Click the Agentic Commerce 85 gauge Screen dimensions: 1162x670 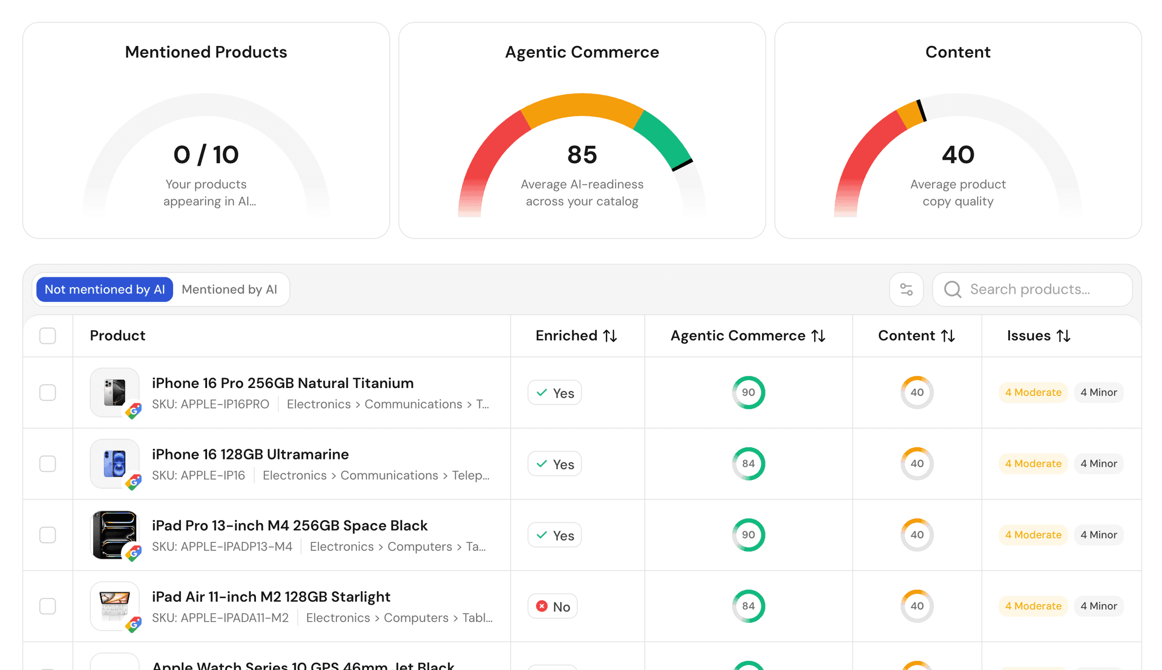point(582,155)
